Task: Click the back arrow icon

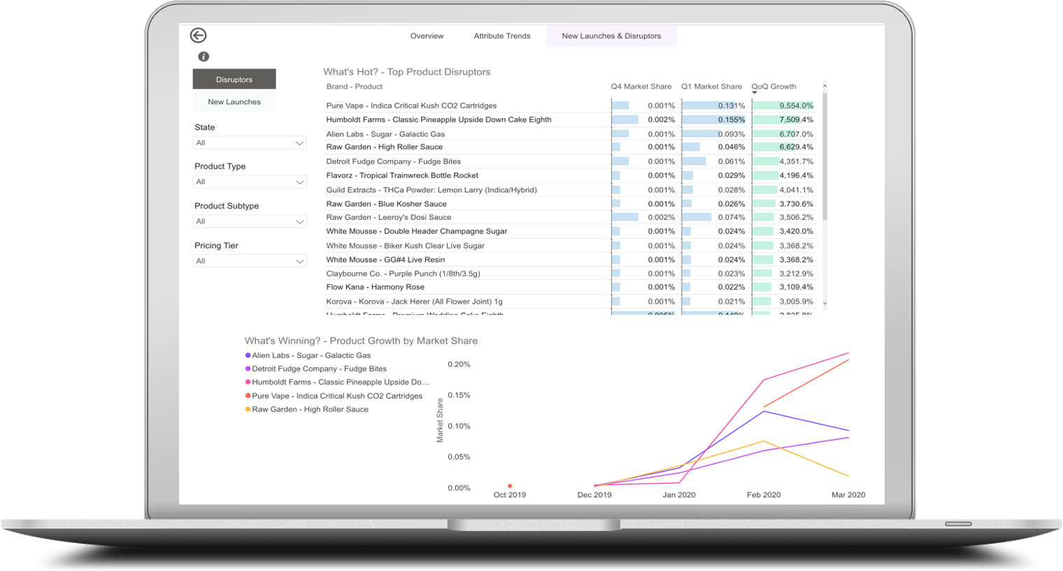Action: (198, 36)
